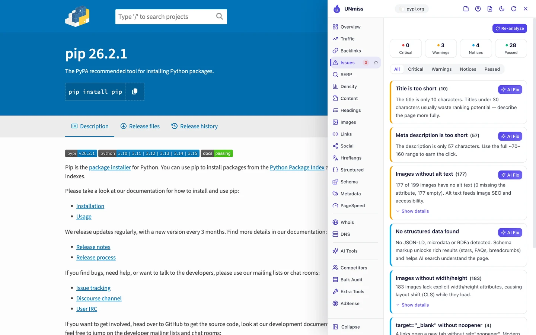
Task: Open the Release notes link
Action: click(93, 247)
